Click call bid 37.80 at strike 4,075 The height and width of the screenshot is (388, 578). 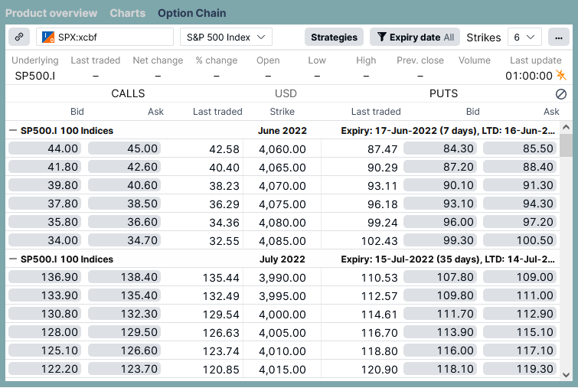[x=45, y=204]
